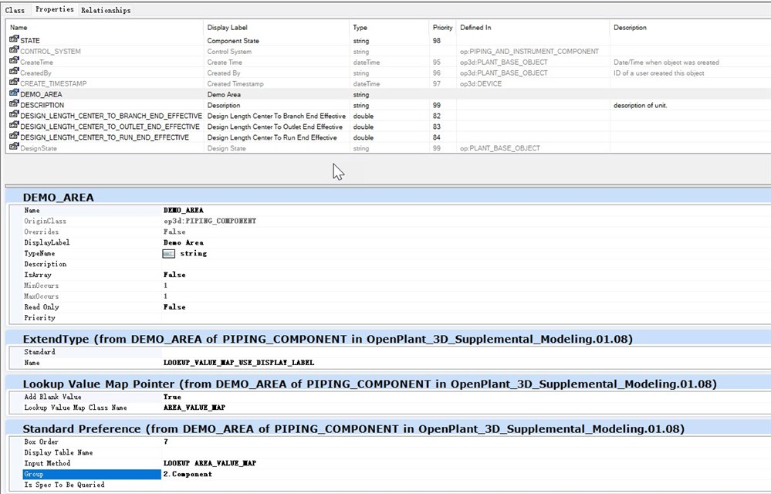Click the icon next to CONTROL_SYSTEM property
This screenshot has width=771, height=494.
14,51
